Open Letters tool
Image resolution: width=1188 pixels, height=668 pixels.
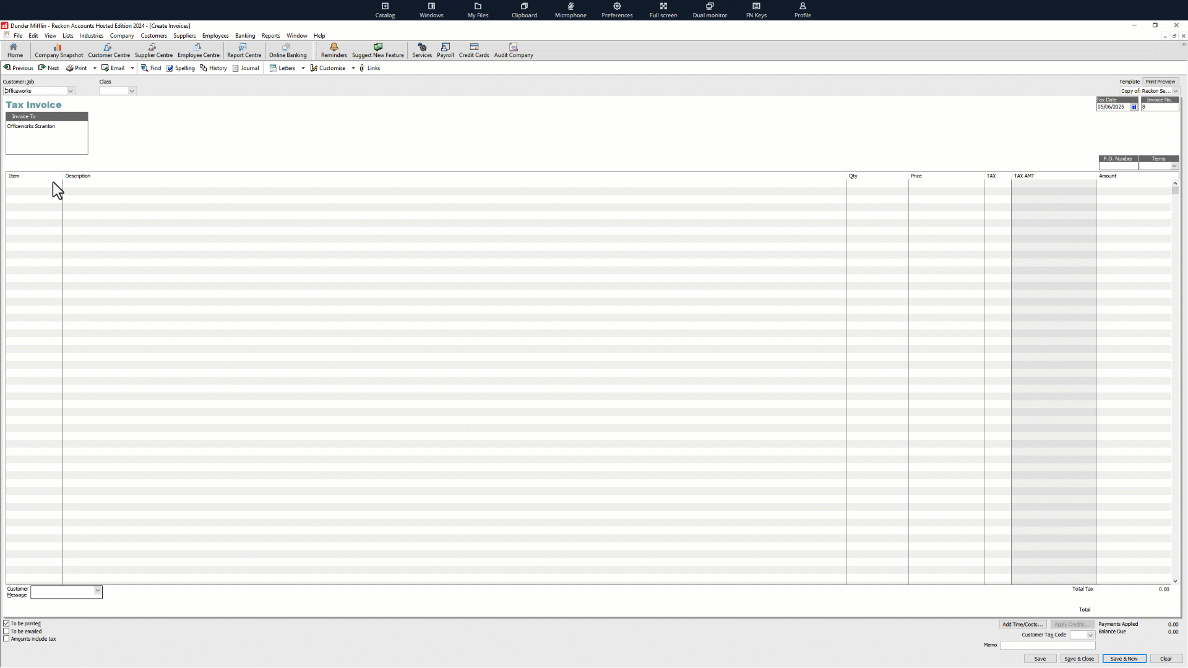283,68
